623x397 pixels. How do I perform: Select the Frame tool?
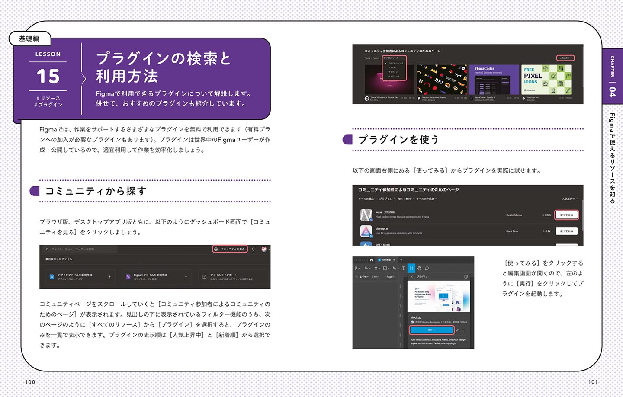click(x=376, y=268)
